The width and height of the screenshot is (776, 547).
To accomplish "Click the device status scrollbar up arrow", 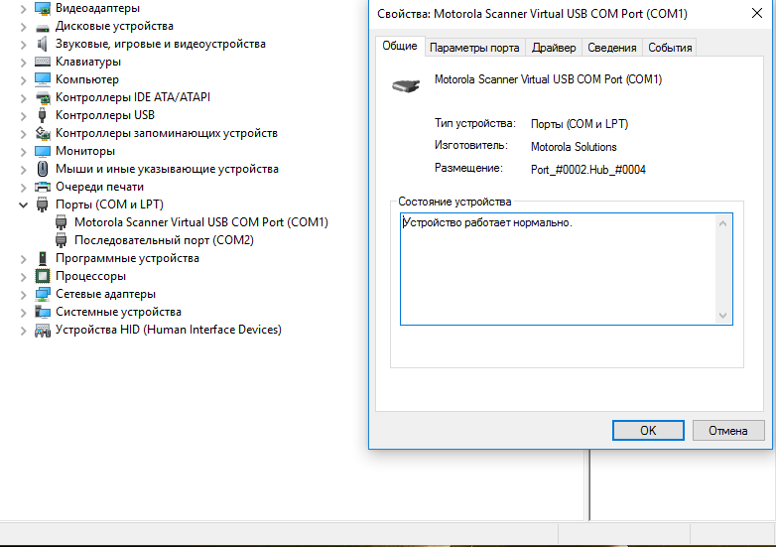I will point(722,223).
